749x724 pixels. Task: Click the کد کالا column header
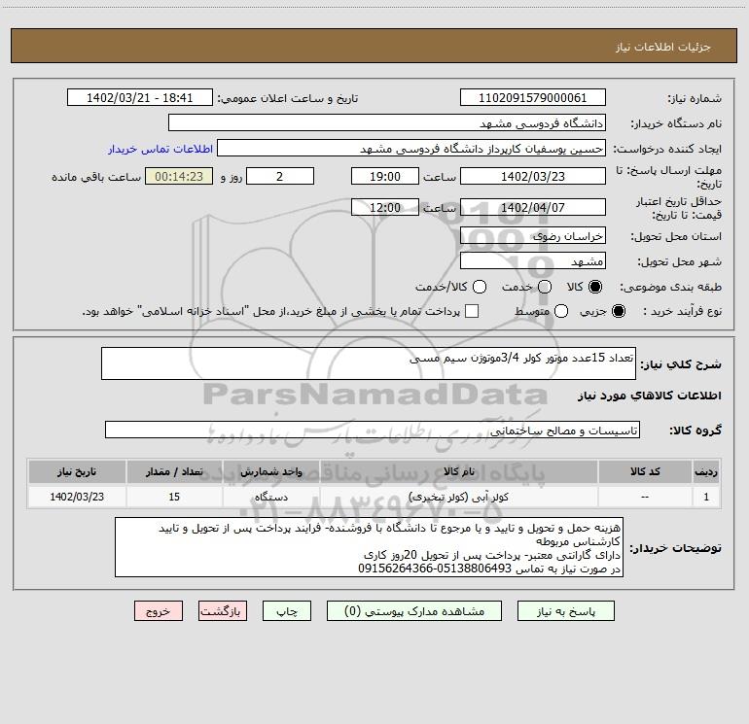click(645, 471)
